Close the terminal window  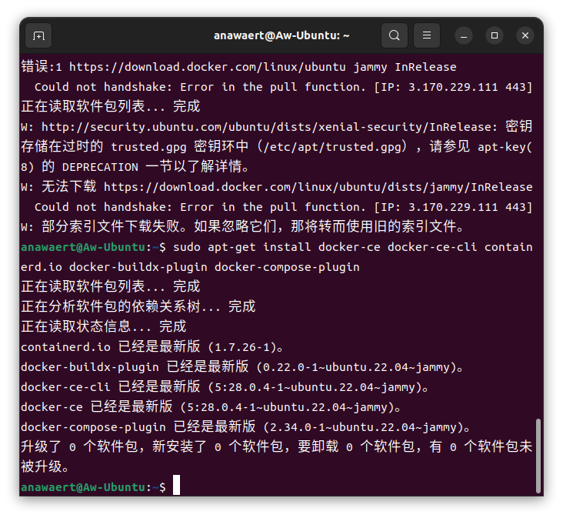pos(525,35)
